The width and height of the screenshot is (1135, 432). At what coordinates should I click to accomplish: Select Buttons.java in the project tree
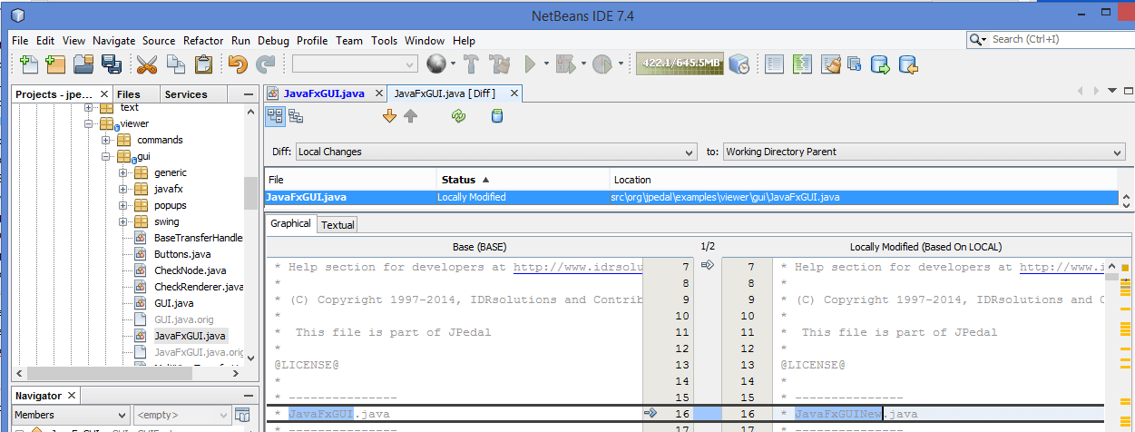click(181, 254)
